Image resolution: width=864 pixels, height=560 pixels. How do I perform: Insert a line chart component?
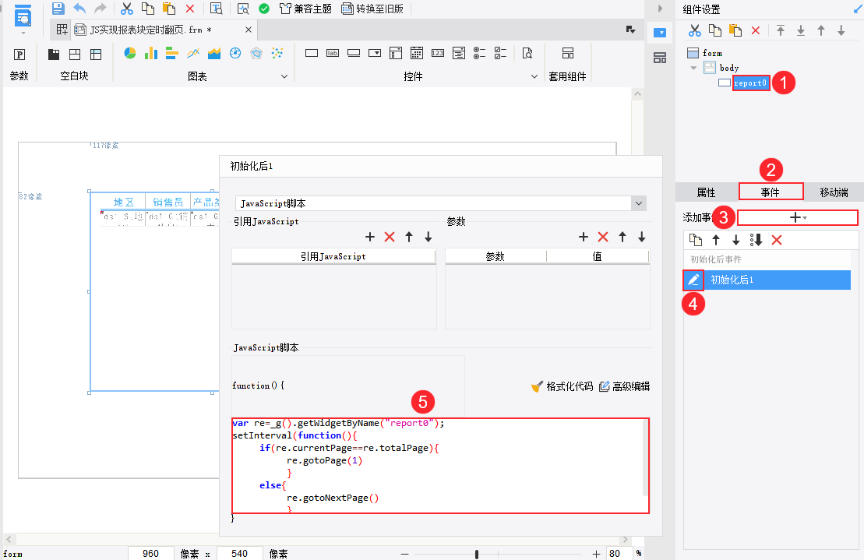click(193, 53)
